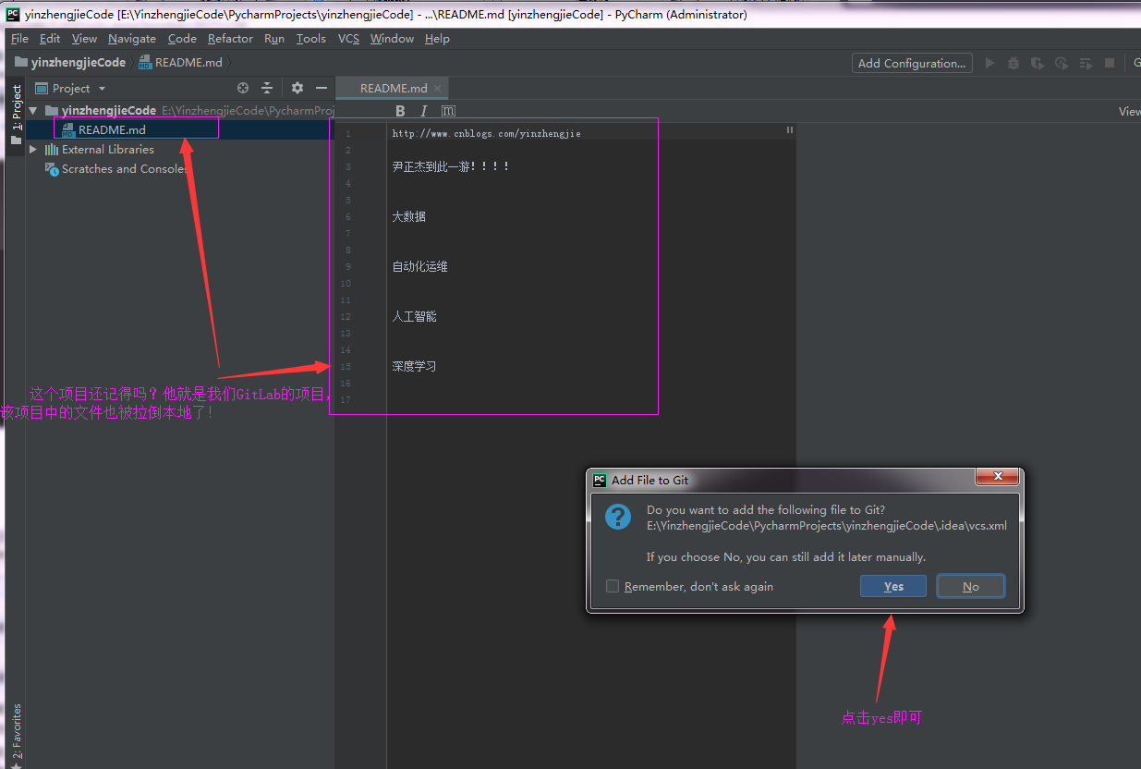Click the locate/scroll from source icon
Screen dimensions: 1141x769
click(x=243, y=88)
